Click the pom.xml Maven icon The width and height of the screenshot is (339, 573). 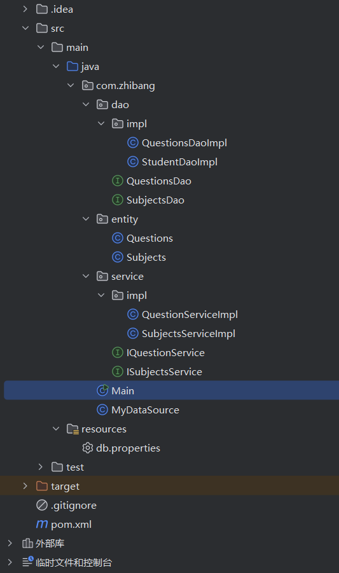[x=42, y=524]
